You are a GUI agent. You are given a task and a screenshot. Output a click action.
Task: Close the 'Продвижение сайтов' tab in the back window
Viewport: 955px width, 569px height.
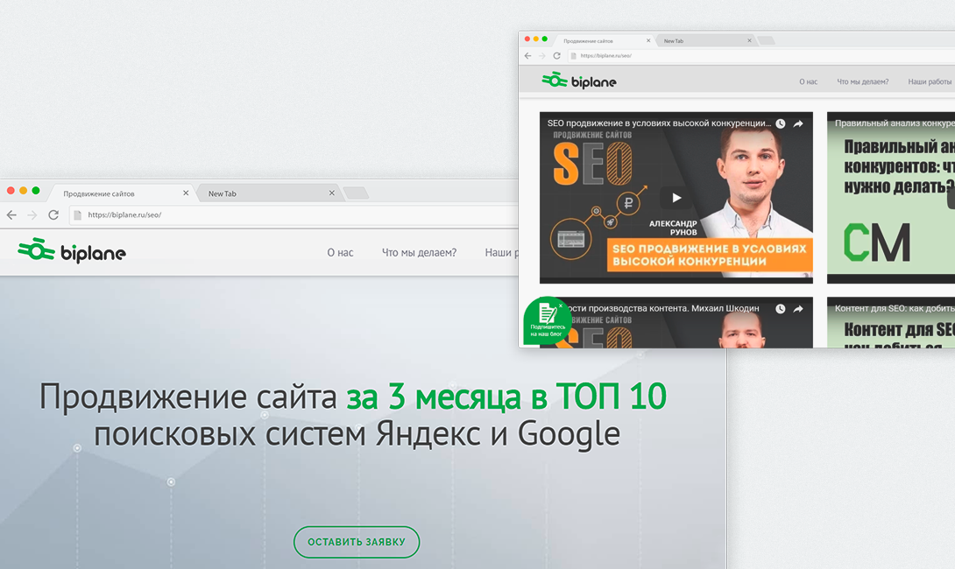(186, 193)
